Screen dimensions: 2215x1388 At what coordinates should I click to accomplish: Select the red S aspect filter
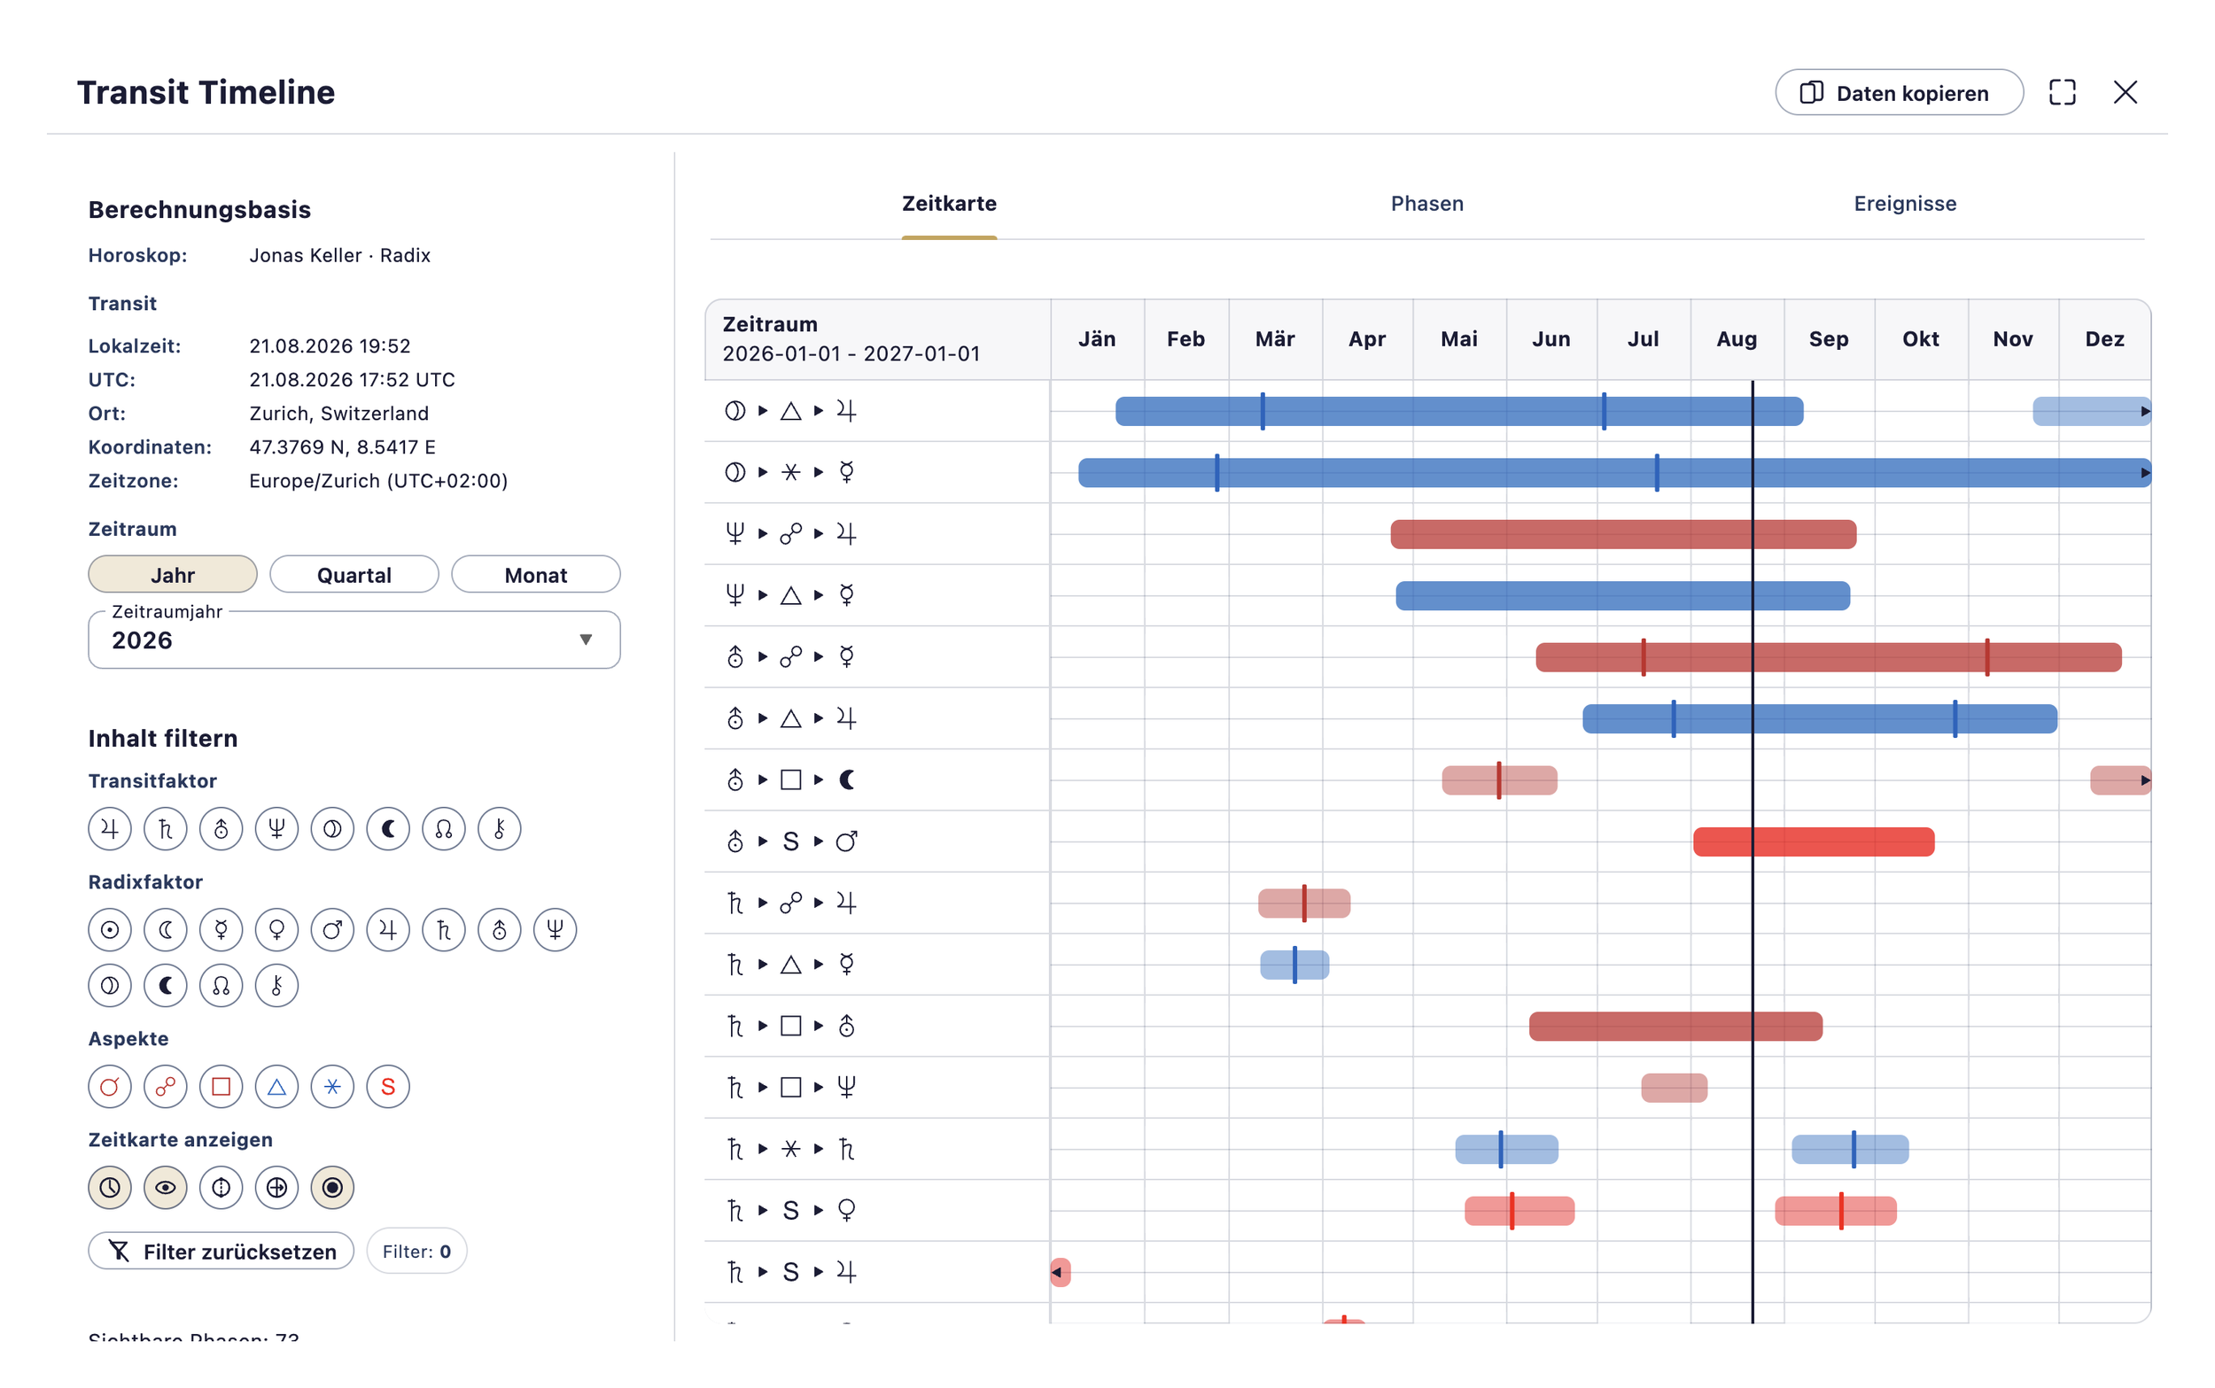(x=388, y=1087)
